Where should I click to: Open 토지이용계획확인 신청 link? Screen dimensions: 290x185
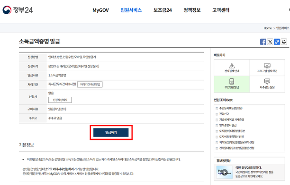pos(231,137)
